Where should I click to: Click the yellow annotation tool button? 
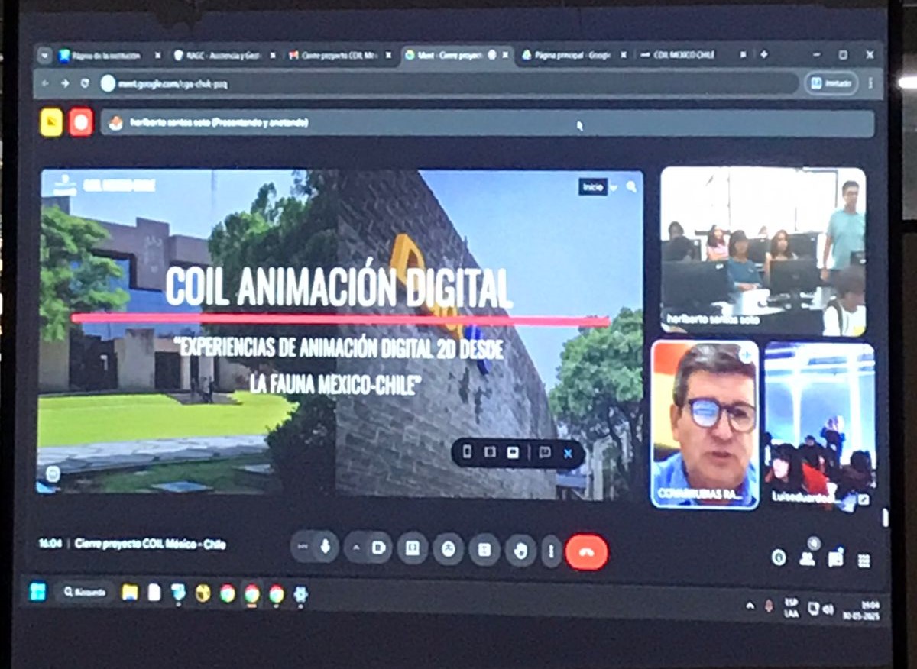51,122
